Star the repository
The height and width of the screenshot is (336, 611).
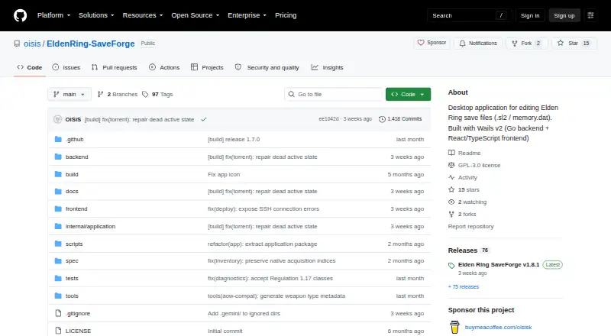click(574, 44)
